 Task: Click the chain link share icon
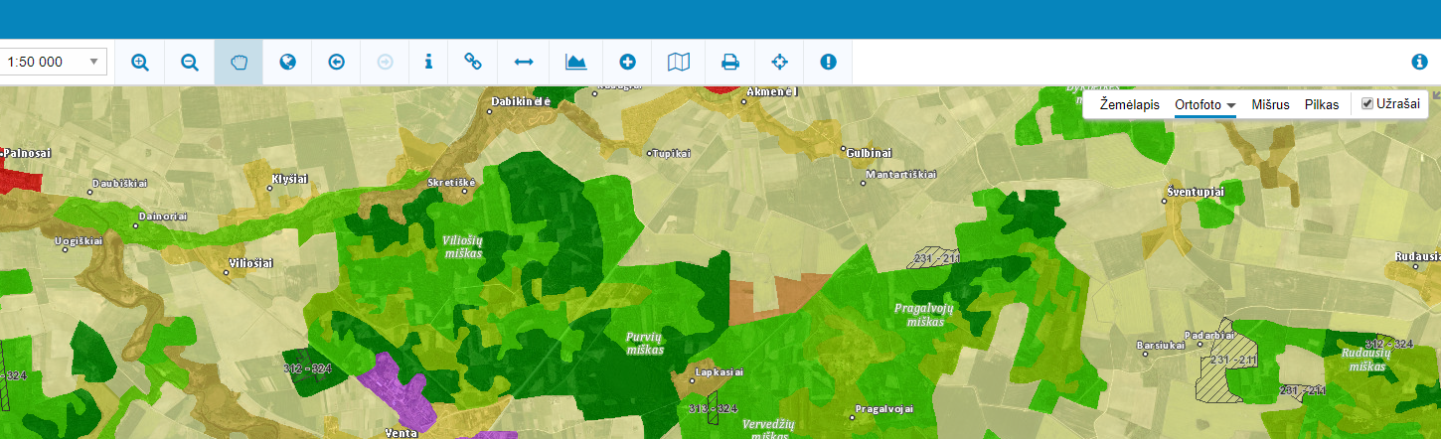pos(473,62)
